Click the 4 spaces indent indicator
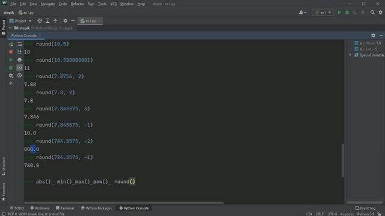The width and height of the screenshot is (385, 216). pyautogui.click(x=346, y=214)
